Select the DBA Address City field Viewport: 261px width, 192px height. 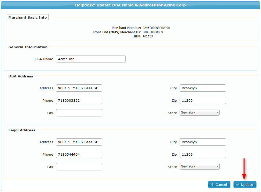tap(203, 88)
